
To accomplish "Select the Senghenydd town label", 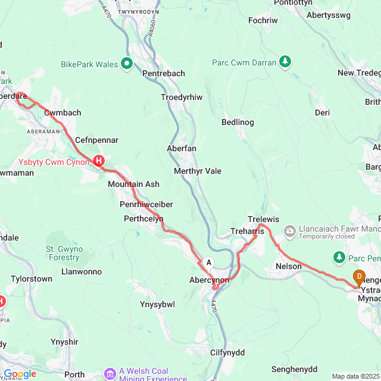I will [294, 369].
